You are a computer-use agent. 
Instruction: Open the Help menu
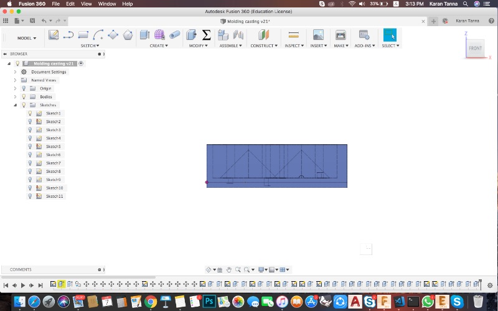click(x=128, y=4)
